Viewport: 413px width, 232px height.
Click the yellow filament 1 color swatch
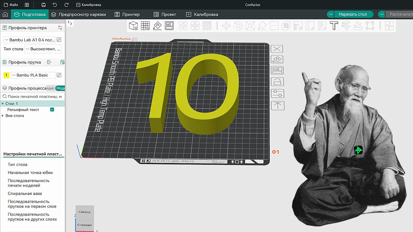pos(6,75)
